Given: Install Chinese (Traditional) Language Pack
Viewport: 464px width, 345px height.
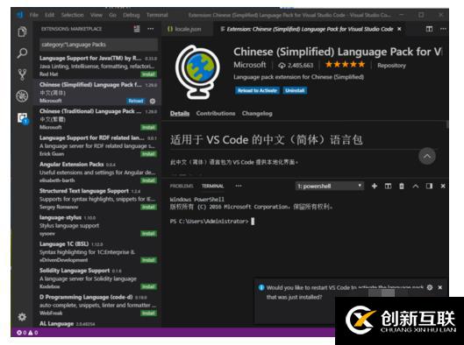Looking at the screenshot, I should 148,127.
